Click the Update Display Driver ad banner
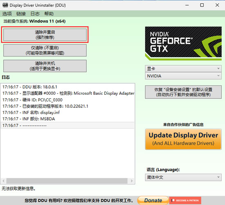Image resolution: width=225 pixels, height=205 pixels. pos(183,139)
